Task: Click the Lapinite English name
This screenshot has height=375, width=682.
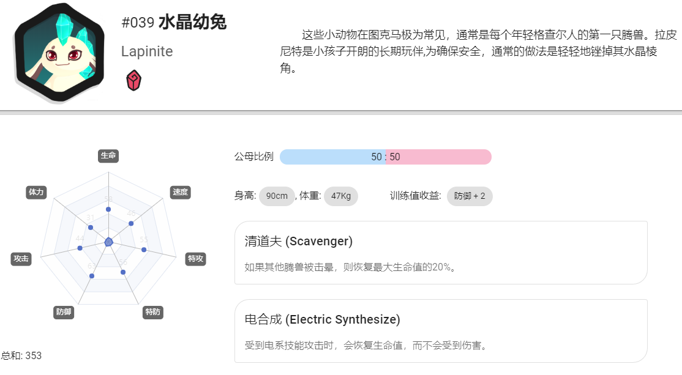Action: click(147, 51)
